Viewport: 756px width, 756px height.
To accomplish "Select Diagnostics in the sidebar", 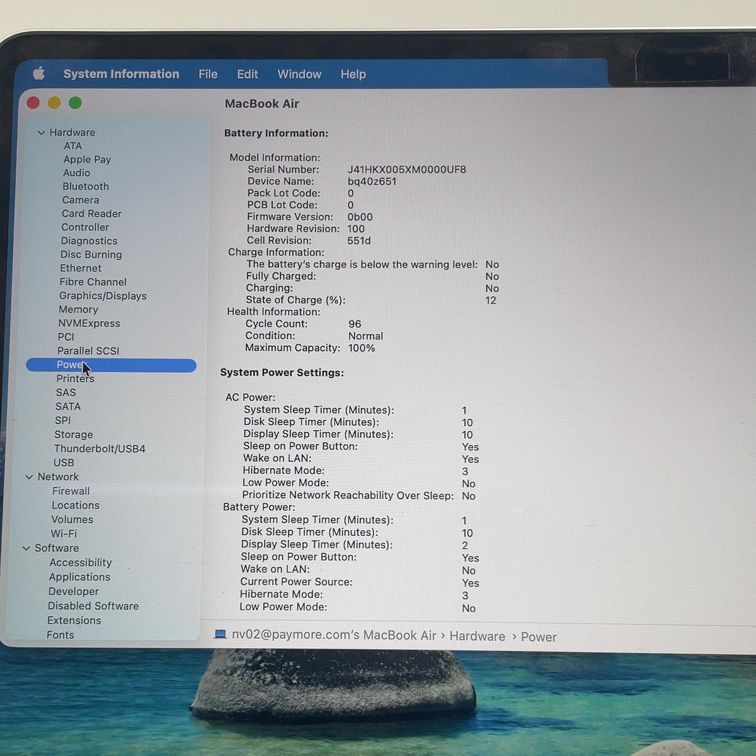I will [89, 241].
